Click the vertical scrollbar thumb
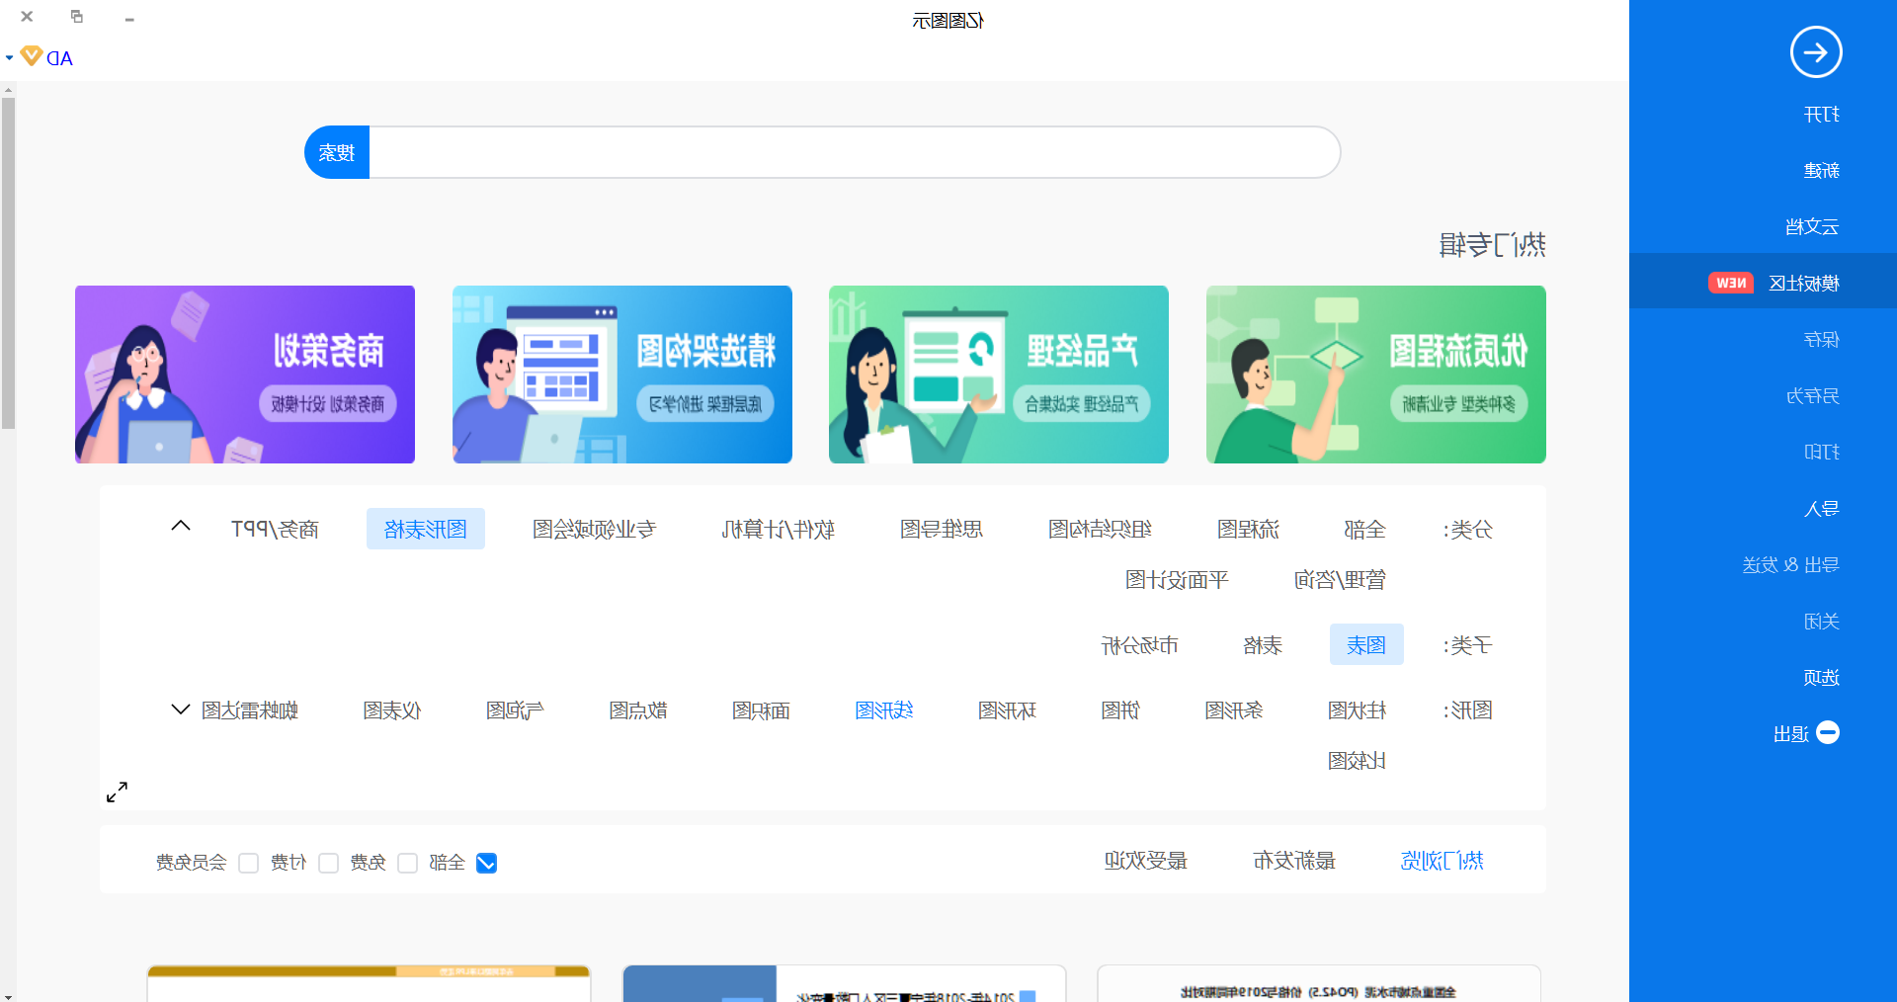 pos(8,263)
